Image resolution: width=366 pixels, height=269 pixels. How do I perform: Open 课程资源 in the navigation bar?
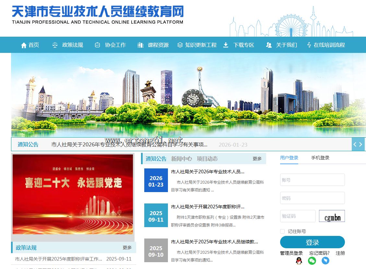coord(158,45)
